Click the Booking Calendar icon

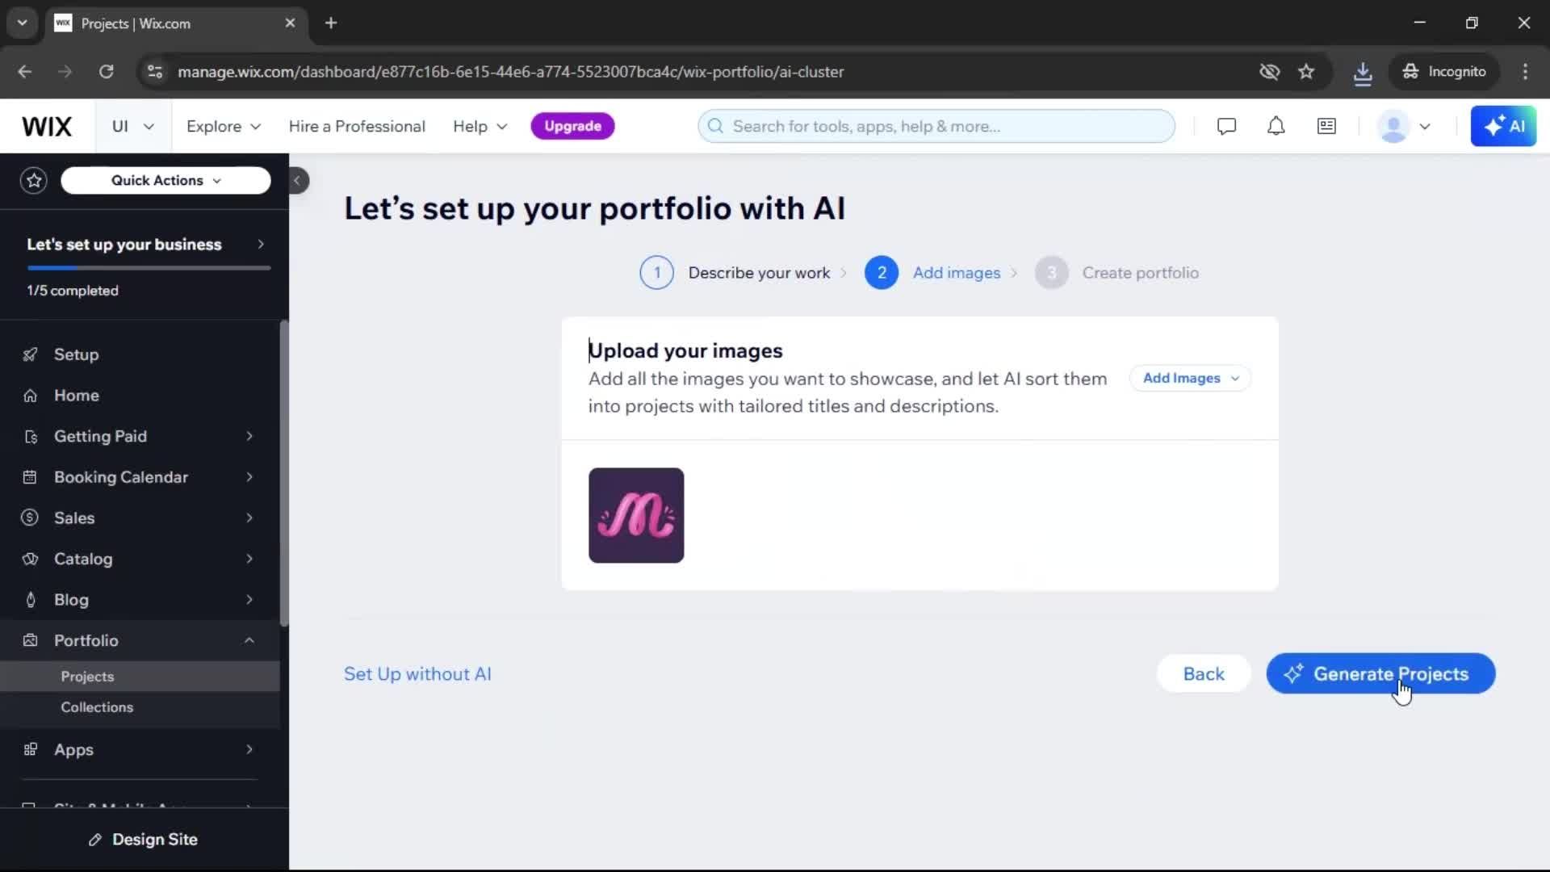31,477
